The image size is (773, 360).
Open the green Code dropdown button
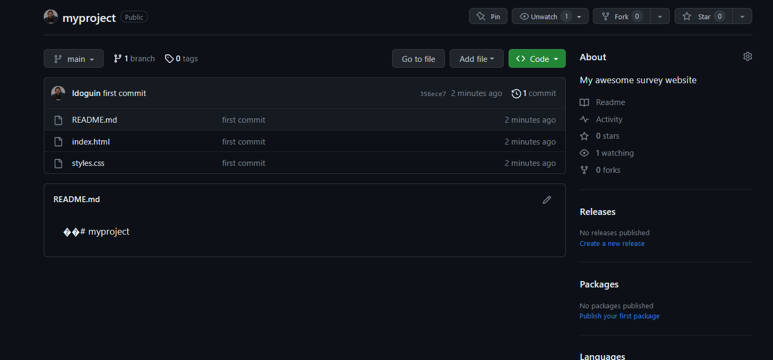pyautogui.click(x=537, y=59)
